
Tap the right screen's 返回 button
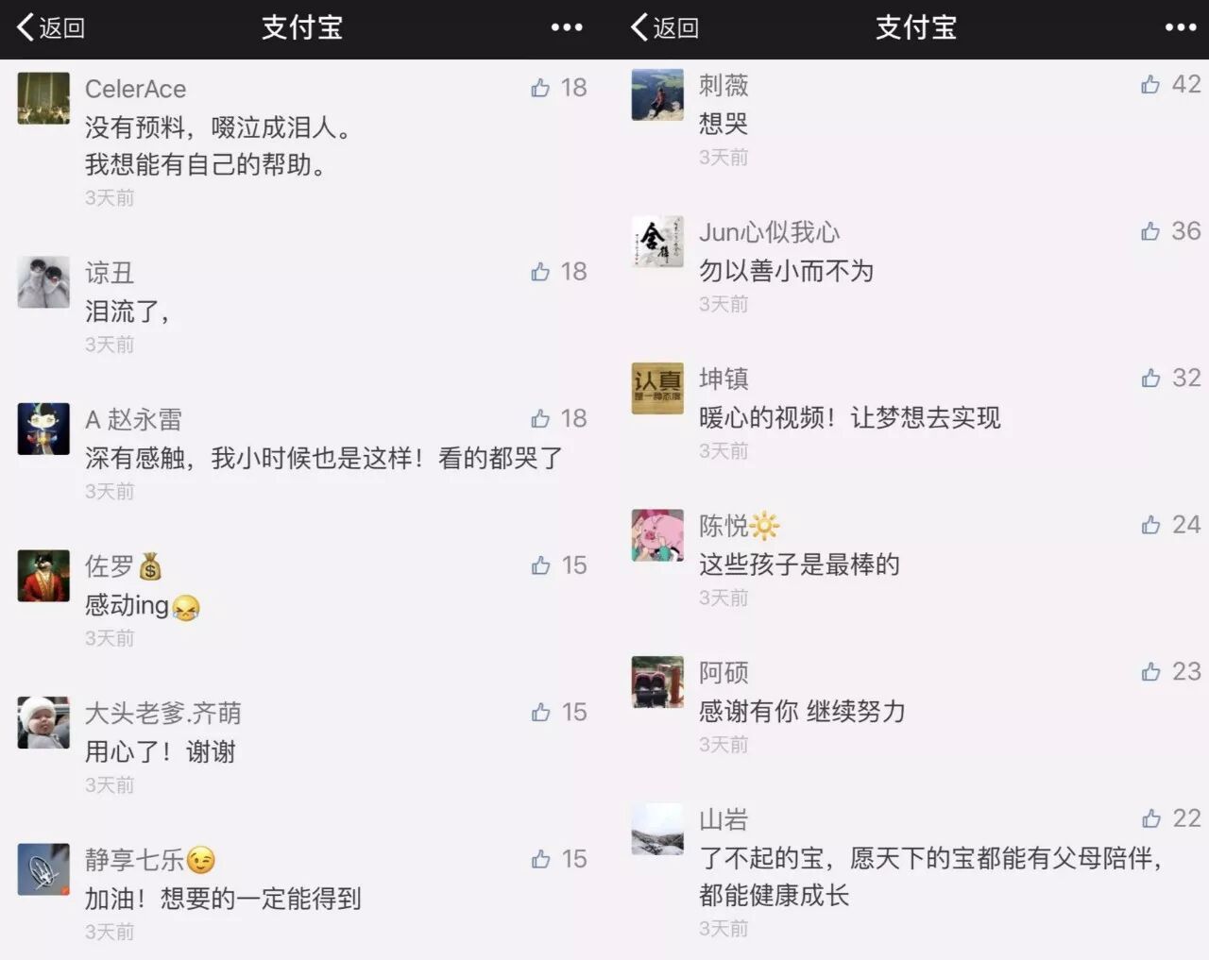point(665,27)
